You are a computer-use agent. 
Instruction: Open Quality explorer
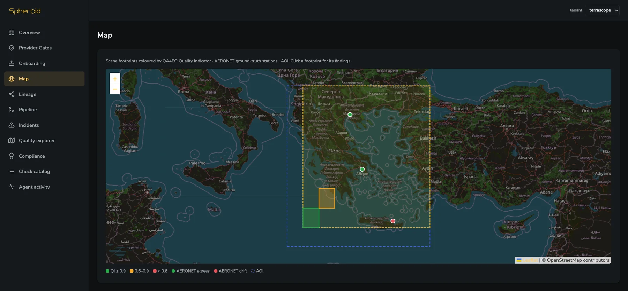point(44,140)
